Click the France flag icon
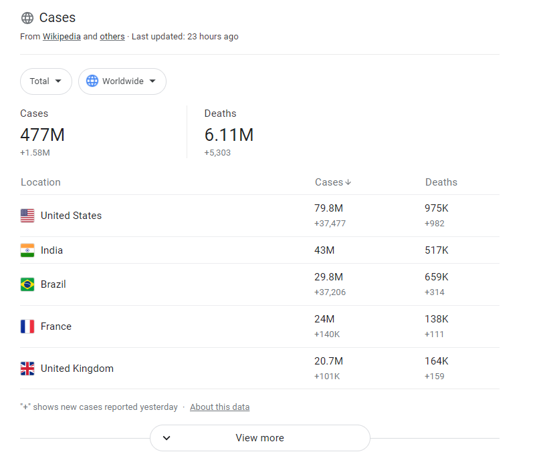This screenshot has height=466, width=541. coord(27,326)
